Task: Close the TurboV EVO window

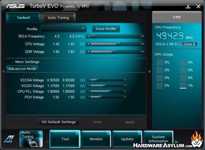Action: 198,6
